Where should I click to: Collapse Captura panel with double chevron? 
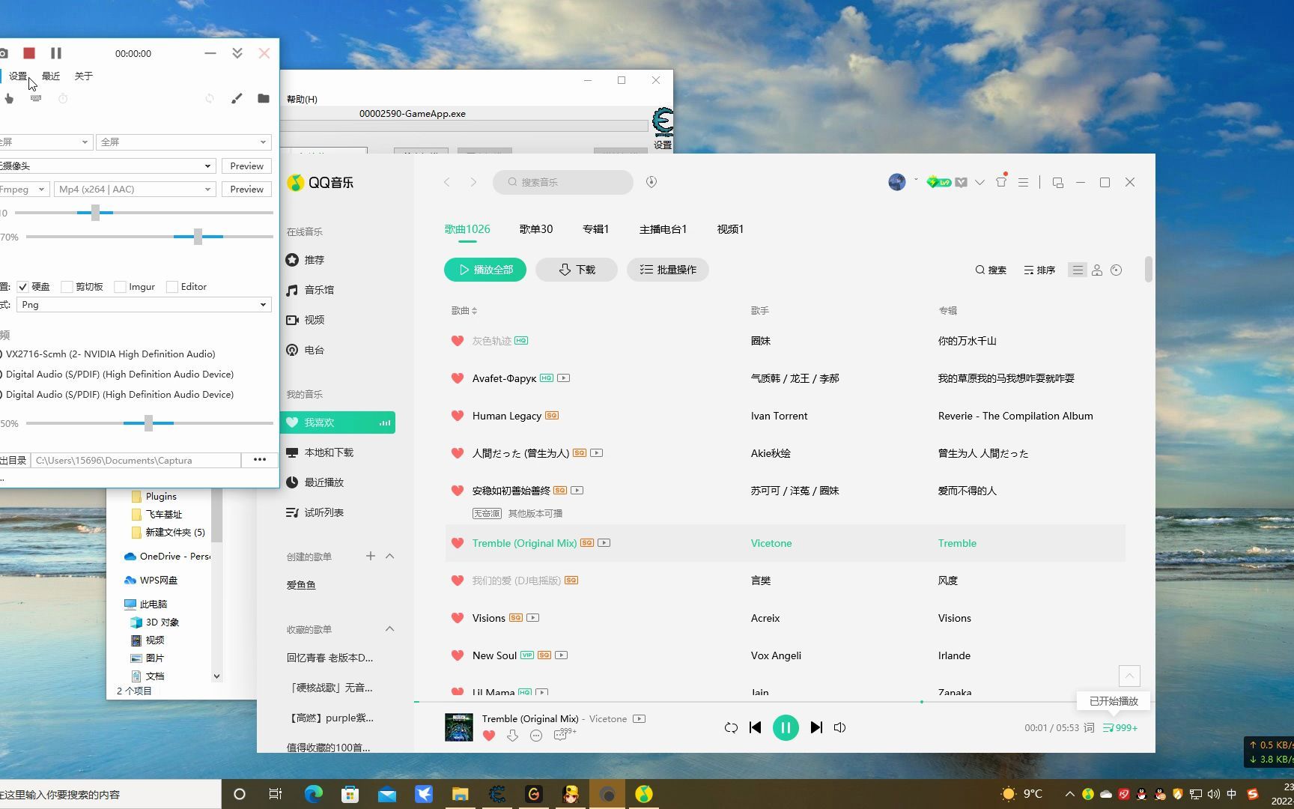click(237, 53)
